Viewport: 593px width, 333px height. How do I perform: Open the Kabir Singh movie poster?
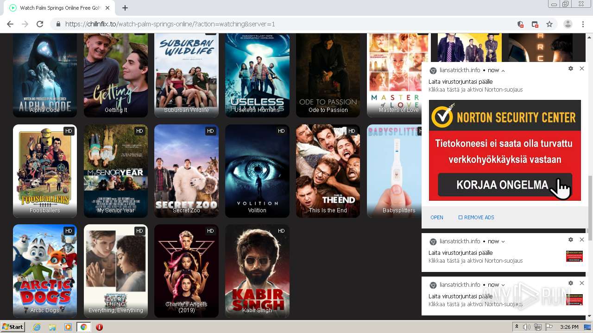tap(257, 271)
